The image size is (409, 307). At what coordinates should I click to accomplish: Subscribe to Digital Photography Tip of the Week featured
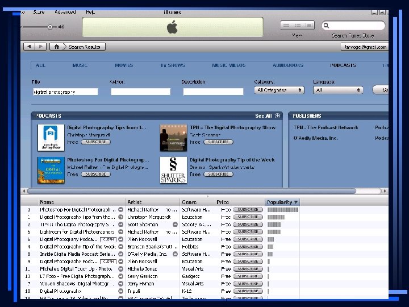pyautogui.click(x=218, y=174)
